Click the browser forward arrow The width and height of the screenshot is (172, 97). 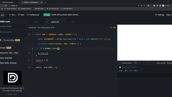pyautogui.click(x=3, y=6)
